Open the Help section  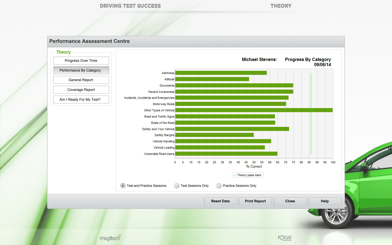click(325, 201)
